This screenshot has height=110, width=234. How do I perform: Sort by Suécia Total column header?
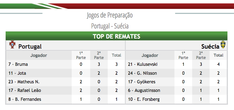219,55
